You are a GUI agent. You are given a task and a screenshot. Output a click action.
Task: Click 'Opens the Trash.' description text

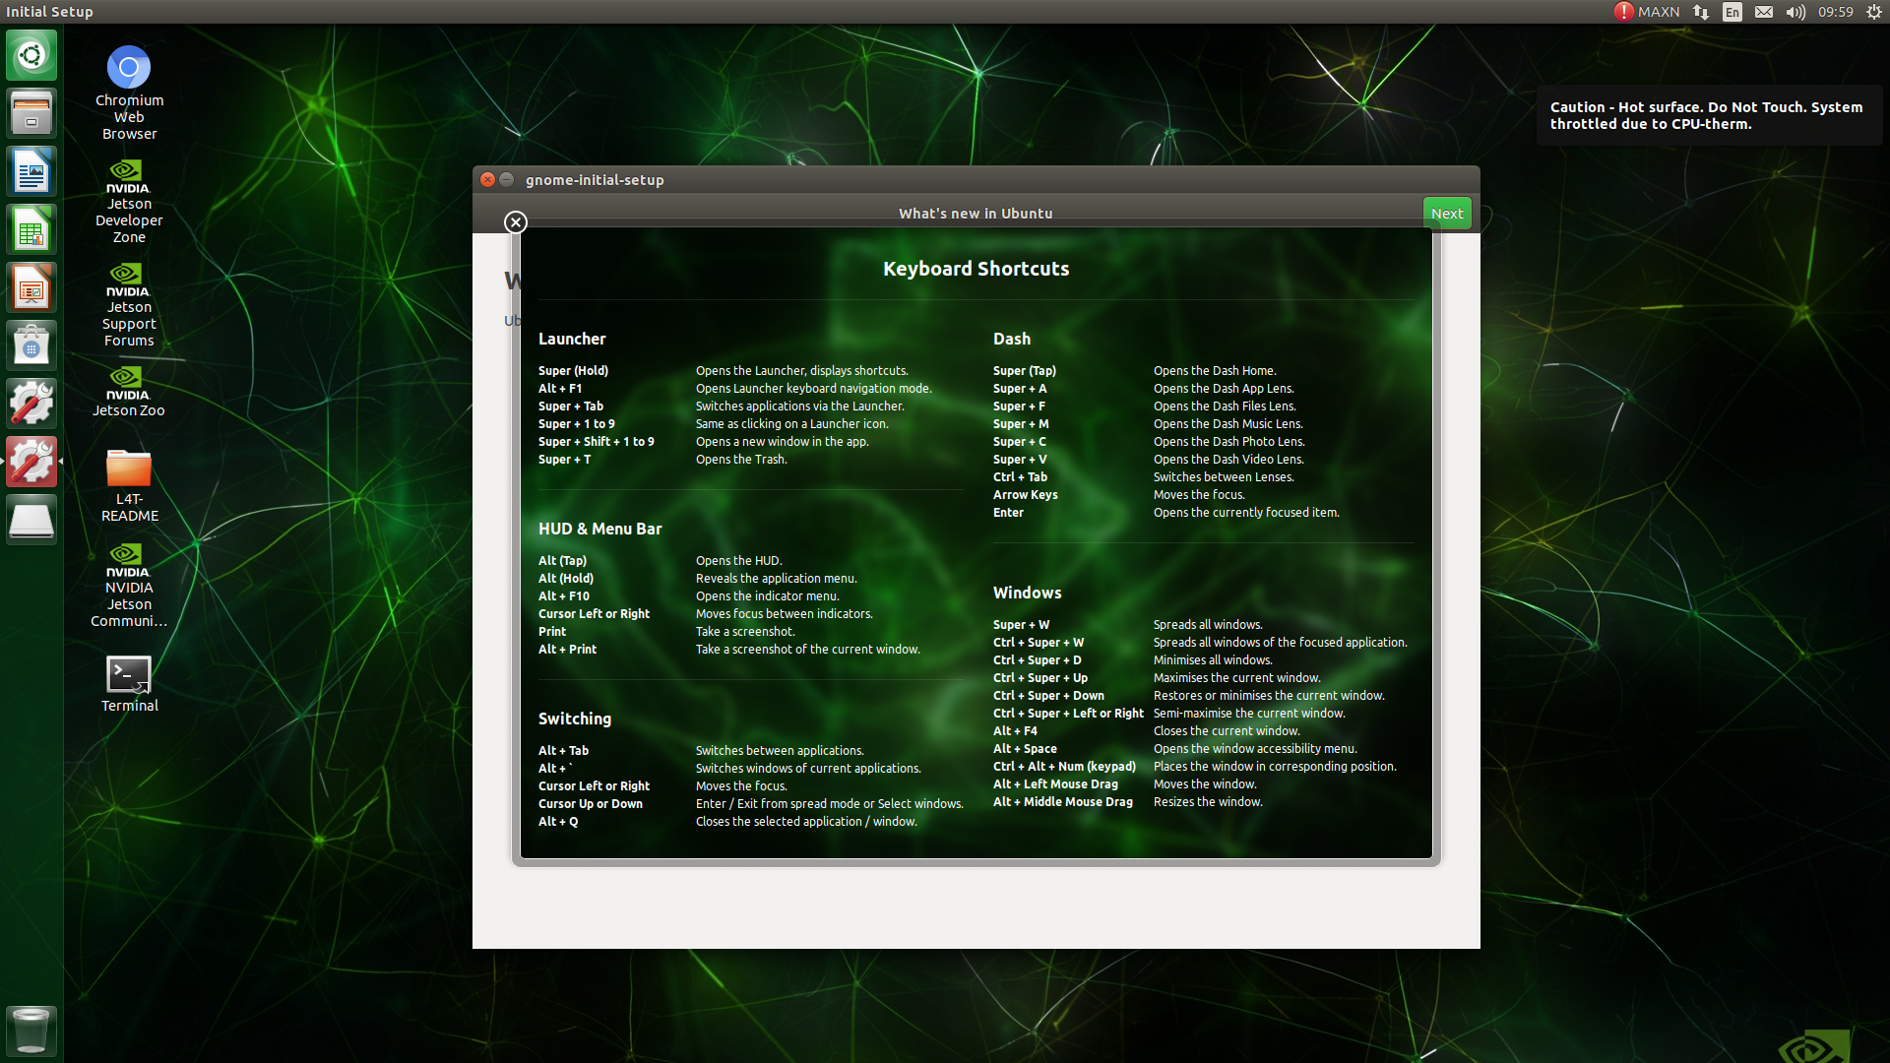(741, 460)
